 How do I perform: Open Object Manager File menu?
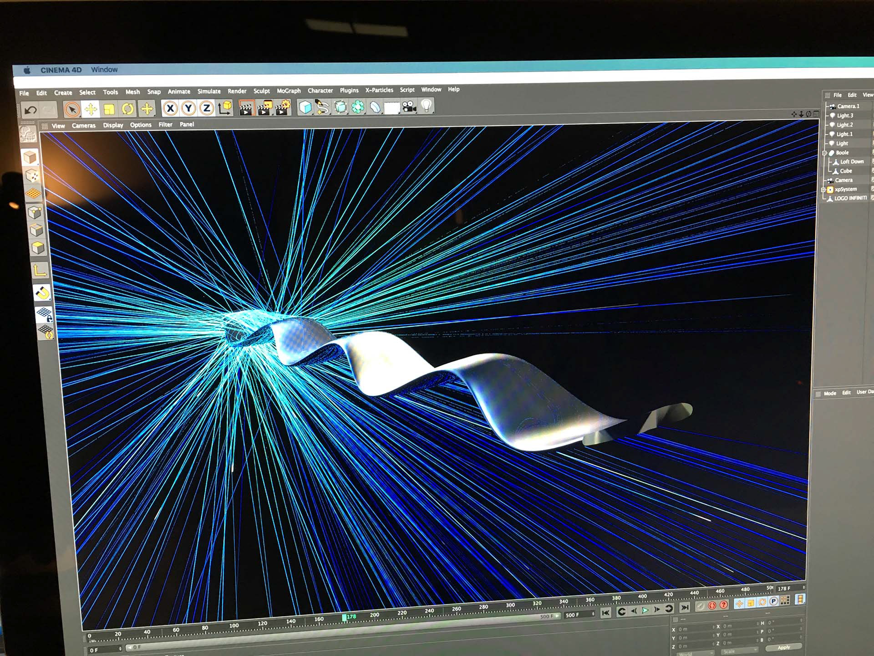[838, 95]
